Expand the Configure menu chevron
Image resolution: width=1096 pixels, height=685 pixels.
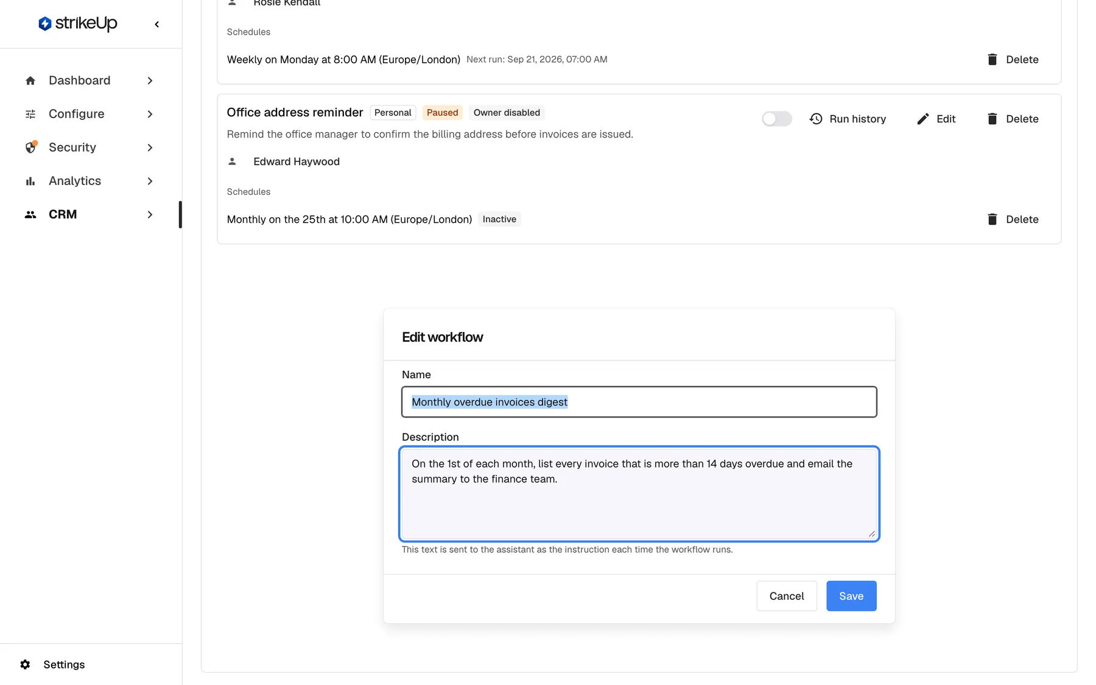pos(150,114)
